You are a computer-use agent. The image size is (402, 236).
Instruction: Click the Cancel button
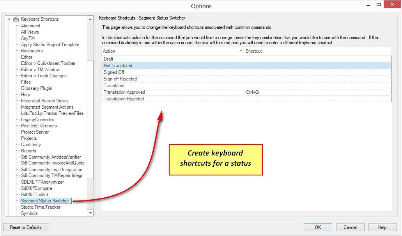(350, 227)
